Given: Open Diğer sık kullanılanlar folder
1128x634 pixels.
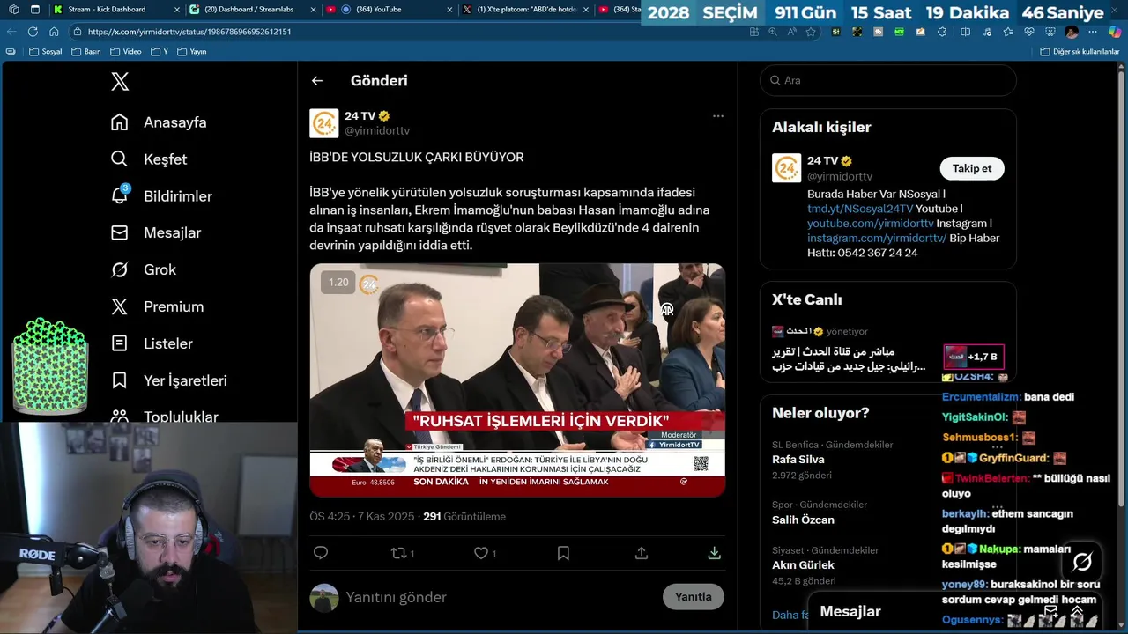Looking at the screenshot, I should pyautogui.click(x=1080, y=52).
